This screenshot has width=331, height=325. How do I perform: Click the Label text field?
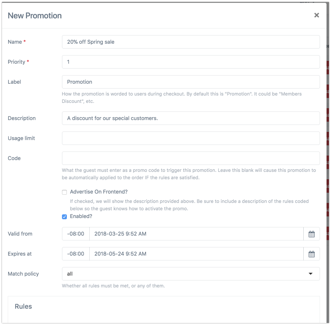coord(191,82)
